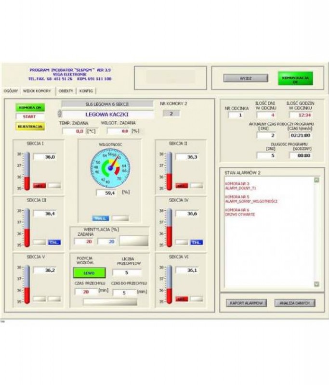Click the SEKCJA VI thermometer gauge
The image size is (329, 385).
click(169, 284)
